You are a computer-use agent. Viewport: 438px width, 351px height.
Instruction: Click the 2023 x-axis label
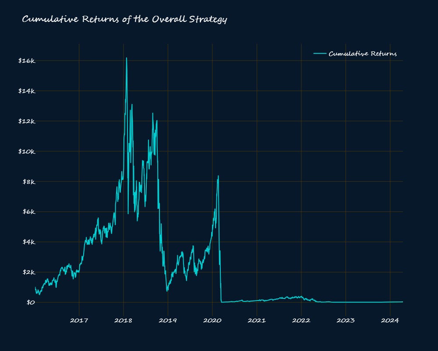coord(346,320)
